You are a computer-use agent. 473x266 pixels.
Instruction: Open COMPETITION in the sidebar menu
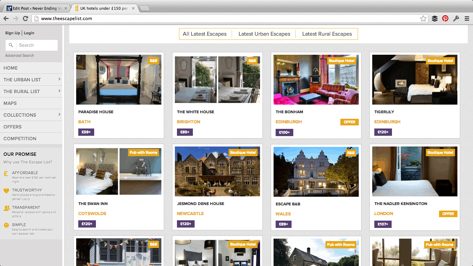(x=31, y=139)
